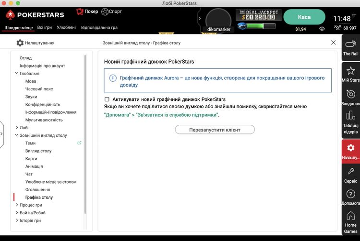This screenshot has height=241, width=360.
Task: Open the Мій Stars star icon
Action: coord(350,71)
